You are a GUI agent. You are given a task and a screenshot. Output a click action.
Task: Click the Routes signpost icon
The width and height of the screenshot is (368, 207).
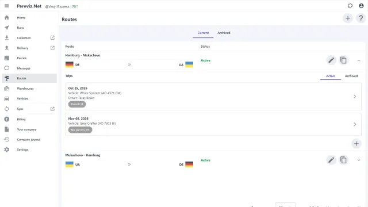[x=7, y=78]
